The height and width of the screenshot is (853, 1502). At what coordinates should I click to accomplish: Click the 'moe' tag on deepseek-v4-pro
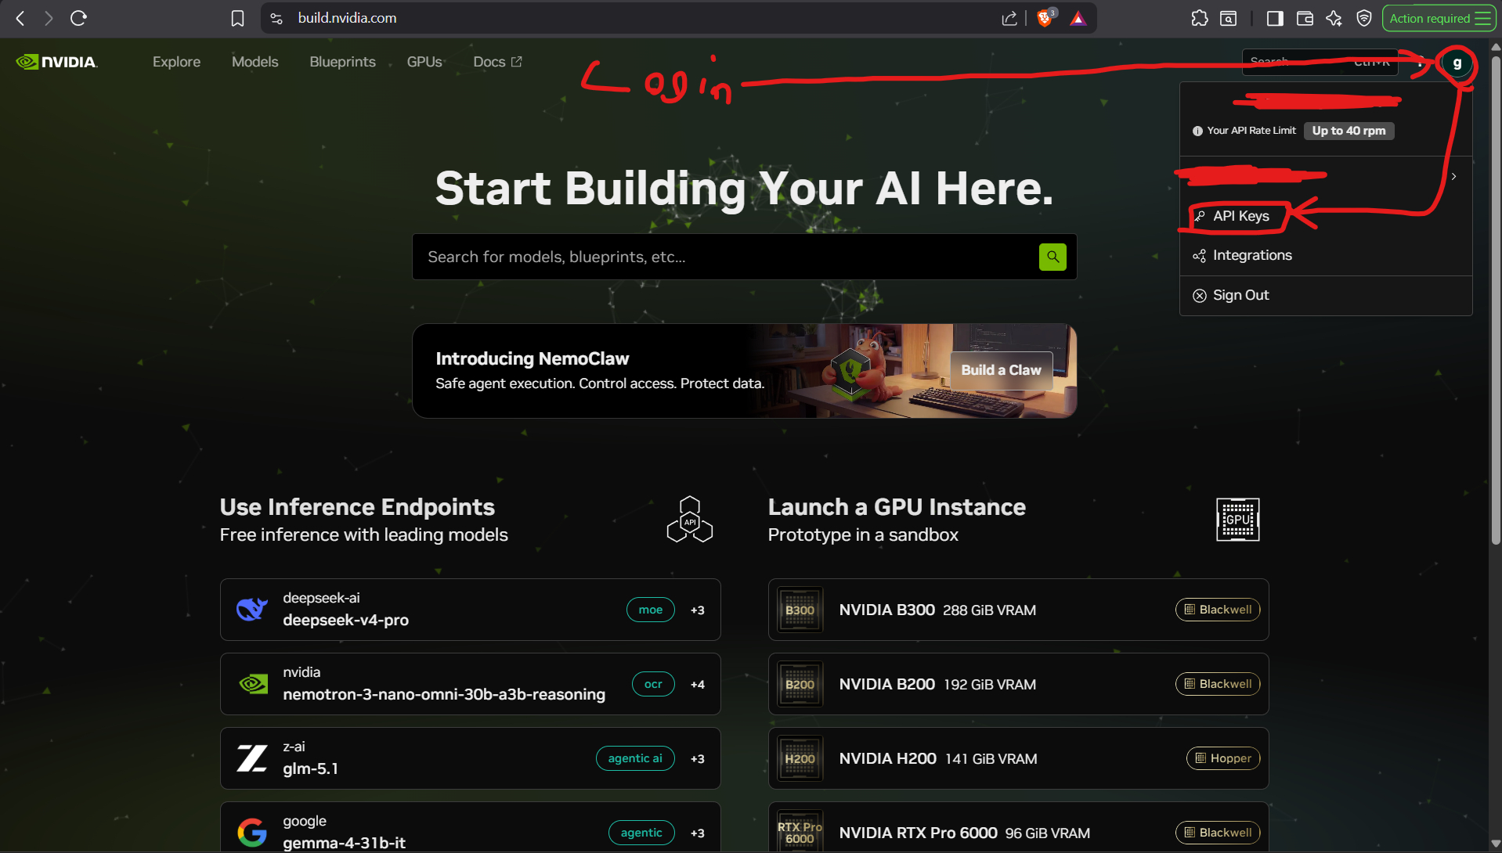(x=650, y=610)
